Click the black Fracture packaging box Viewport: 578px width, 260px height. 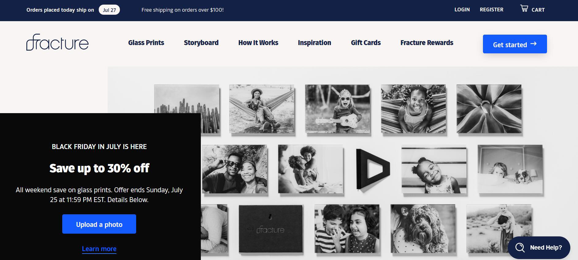271,229
